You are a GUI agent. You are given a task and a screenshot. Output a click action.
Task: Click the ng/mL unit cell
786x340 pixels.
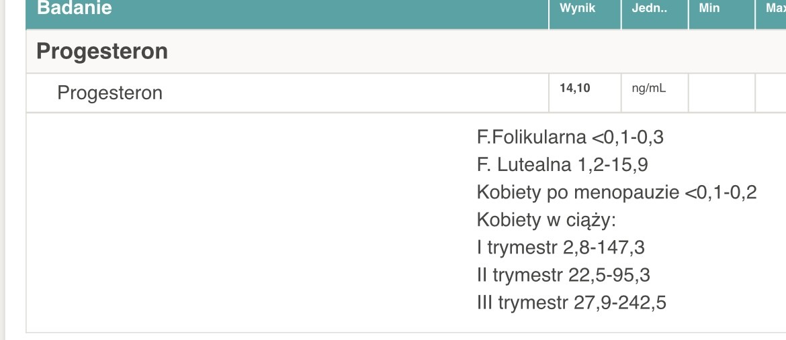coord(649,88)
